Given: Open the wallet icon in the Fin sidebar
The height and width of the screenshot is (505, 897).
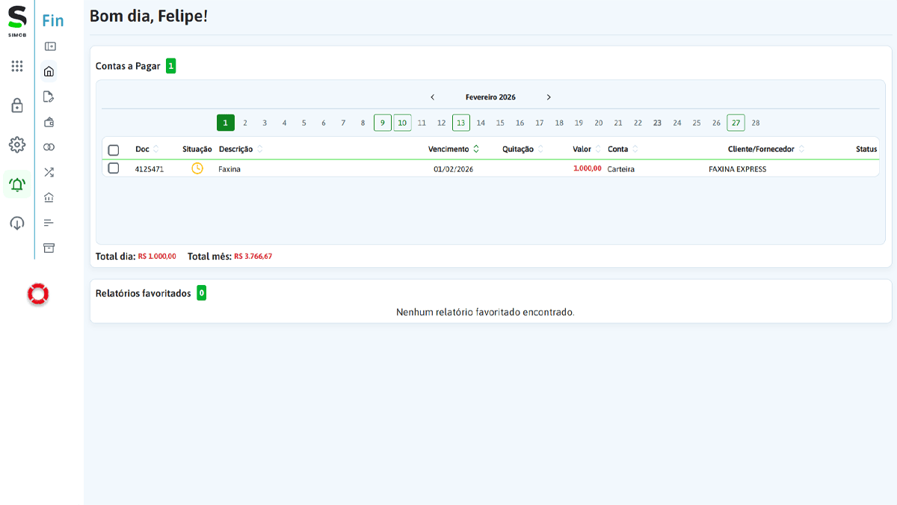Looking at the screenshot, I should coord(49,121).
